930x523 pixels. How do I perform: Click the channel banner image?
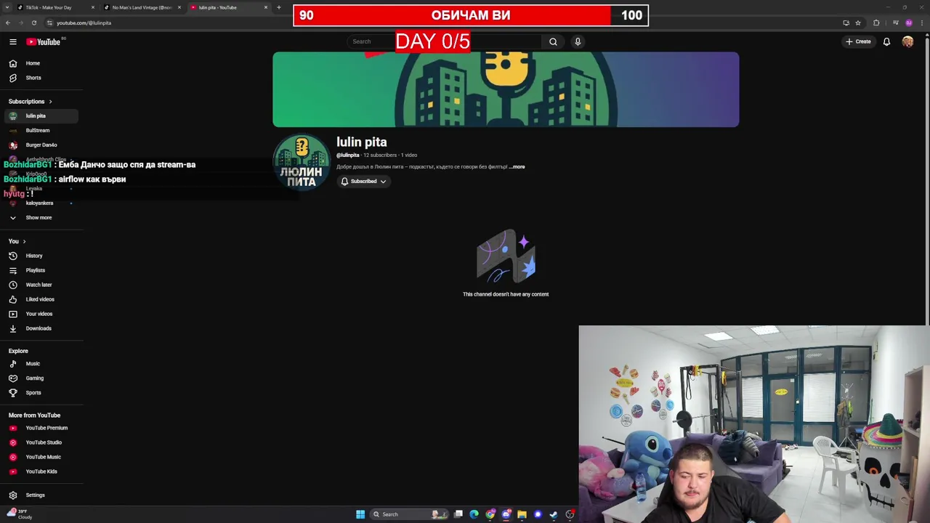pos(506,89)
